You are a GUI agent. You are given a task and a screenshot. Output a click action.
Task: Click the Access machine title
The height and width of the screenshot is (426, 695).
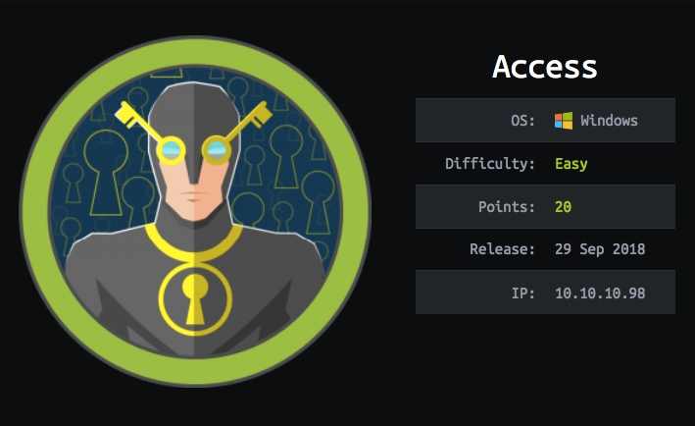pos(545,67)
